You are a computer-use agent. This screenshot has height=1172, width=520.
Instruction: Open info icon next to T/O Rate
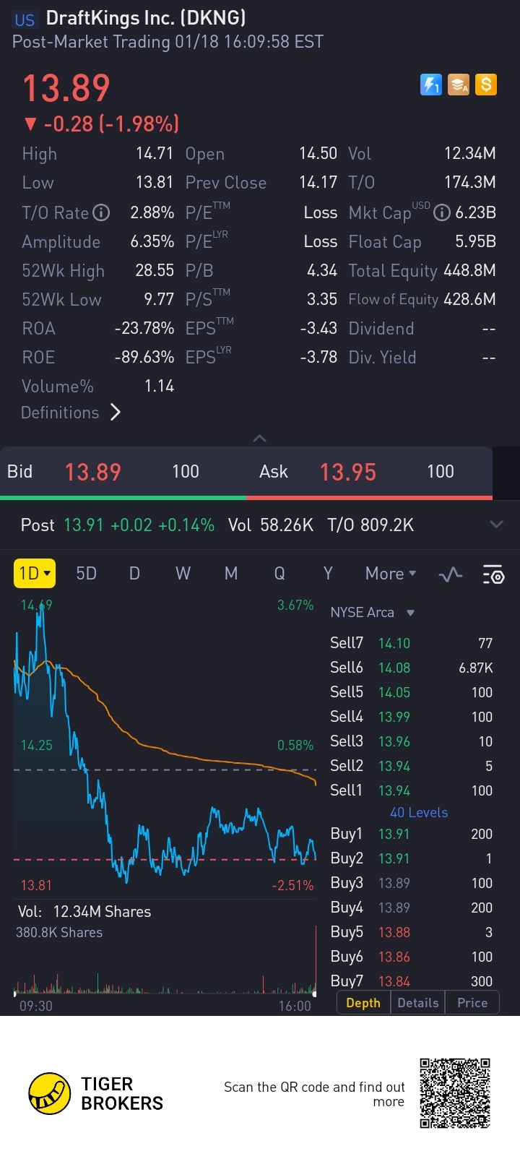pyautogui.click(x=102, y=212)
